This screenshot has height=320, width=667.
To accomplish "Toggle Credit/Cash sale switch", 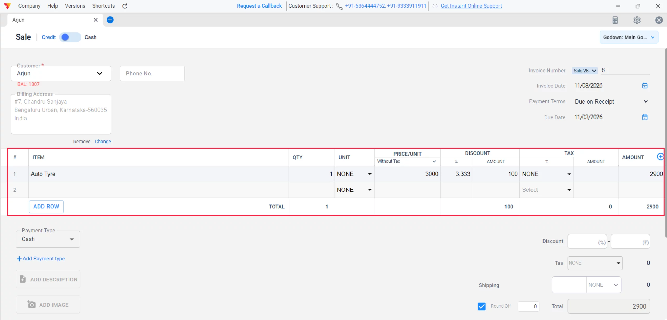I will tap(70, 37).
